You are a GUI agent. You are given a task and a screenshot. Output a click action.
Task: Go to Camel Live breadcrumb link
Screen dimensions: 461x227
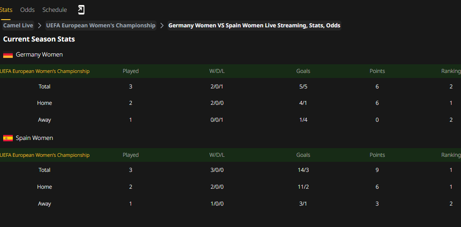[x=18, y=26]
